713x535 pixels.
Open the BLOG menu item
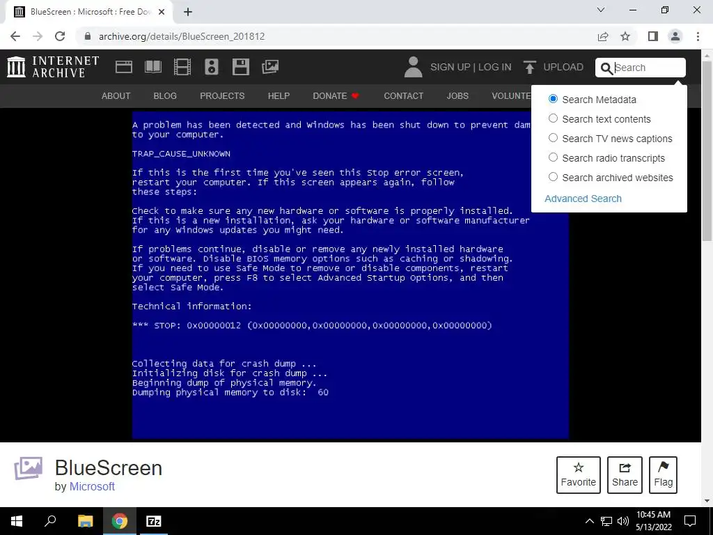pyautogui.click(x=165, y=96)
